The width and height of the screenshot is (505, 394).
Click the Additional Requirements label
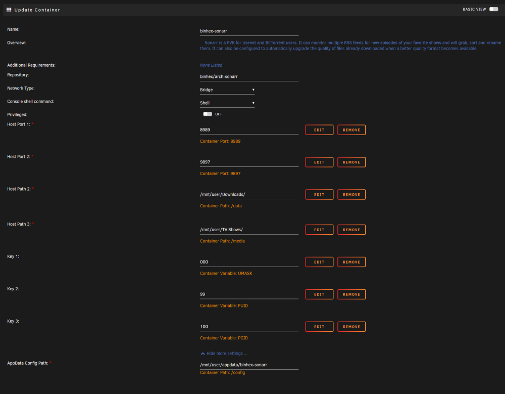click(x=31, y=65)
